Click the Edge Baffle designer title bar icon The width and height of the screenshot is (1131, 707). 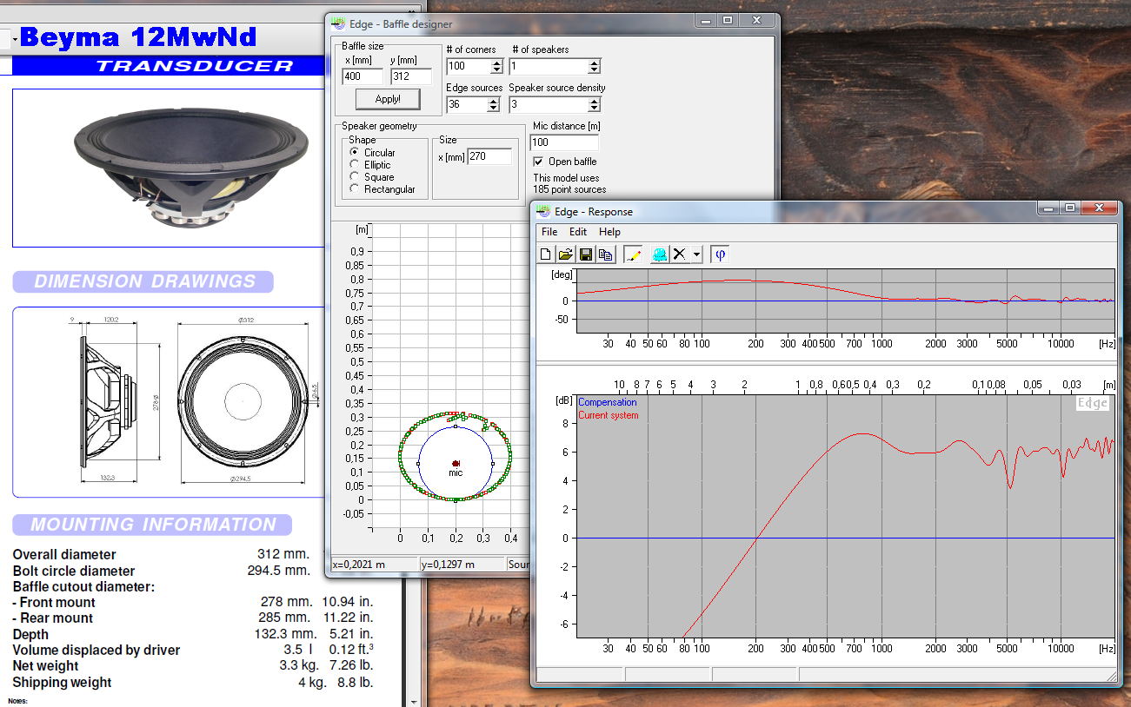(x=338, y=23)
